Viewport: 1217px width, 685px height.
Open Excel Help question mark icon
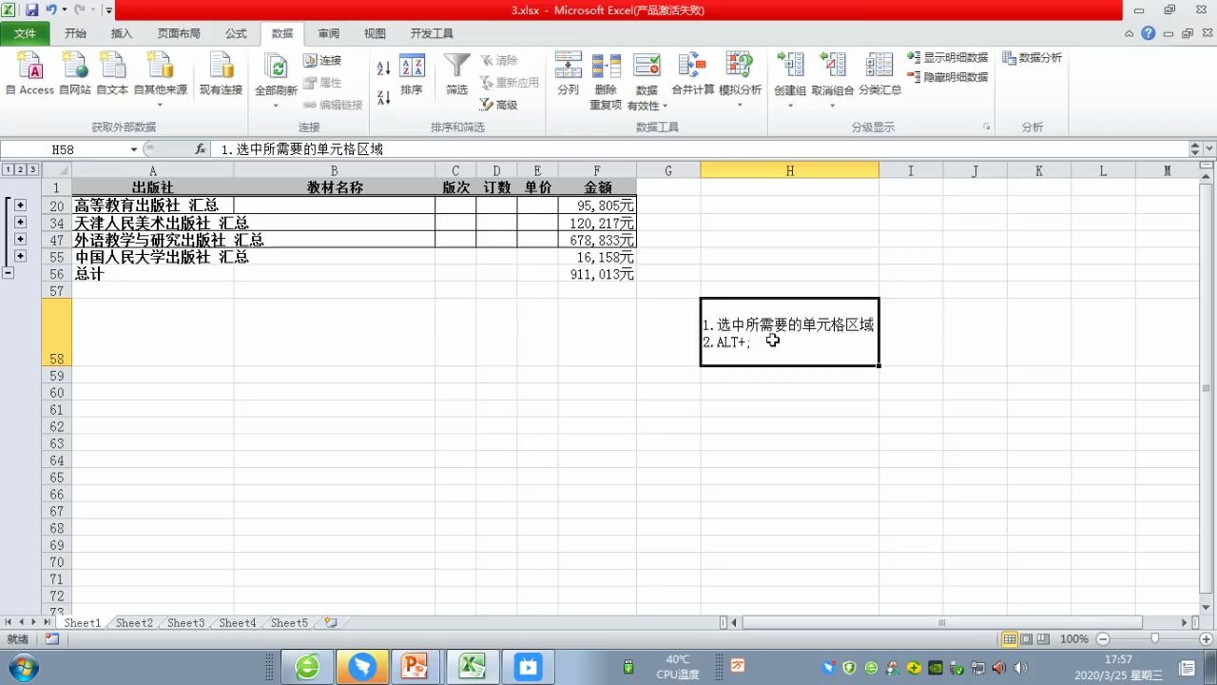coord(1149,33)
